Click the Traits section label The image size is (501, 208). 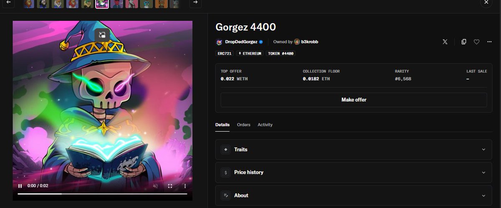(241, 150)
